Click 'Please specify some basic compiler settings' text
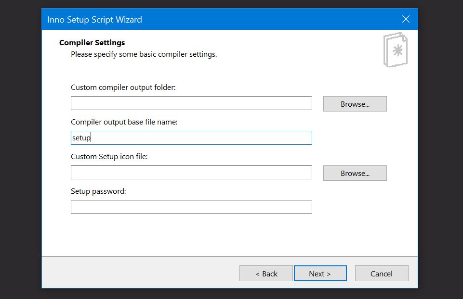Screen dimensions: 463x299 144,54
